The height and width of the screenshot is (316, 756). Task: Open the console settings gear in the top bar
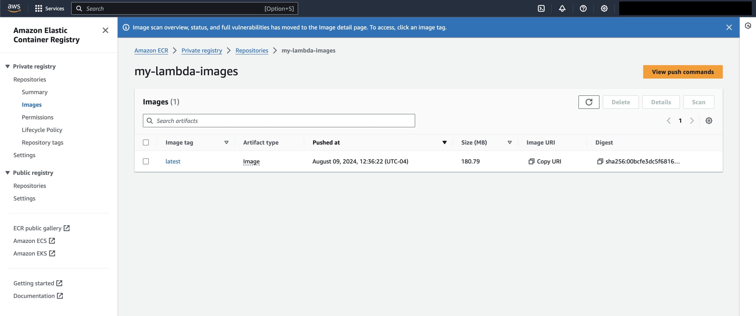click(604, 8)
